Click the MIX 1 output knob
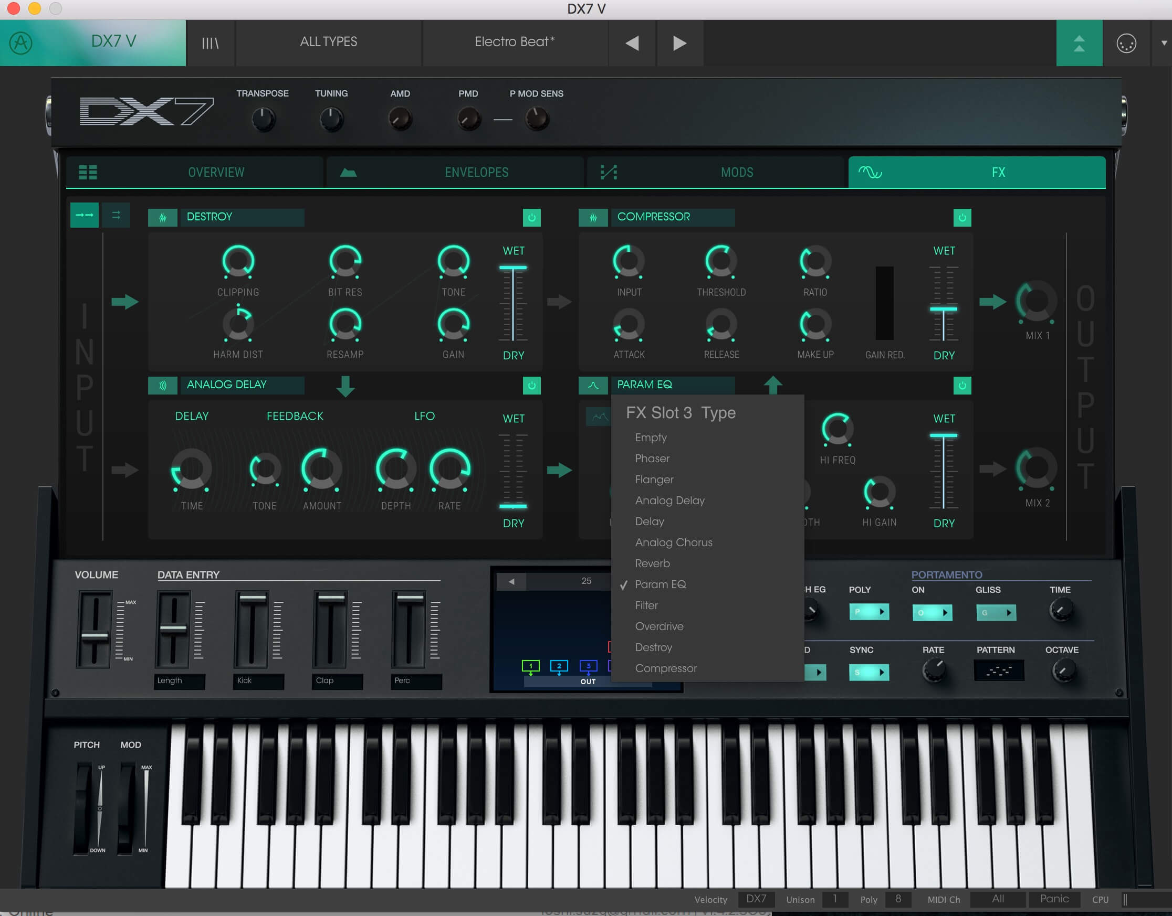1172x916 pixels. pos(1036,302)
